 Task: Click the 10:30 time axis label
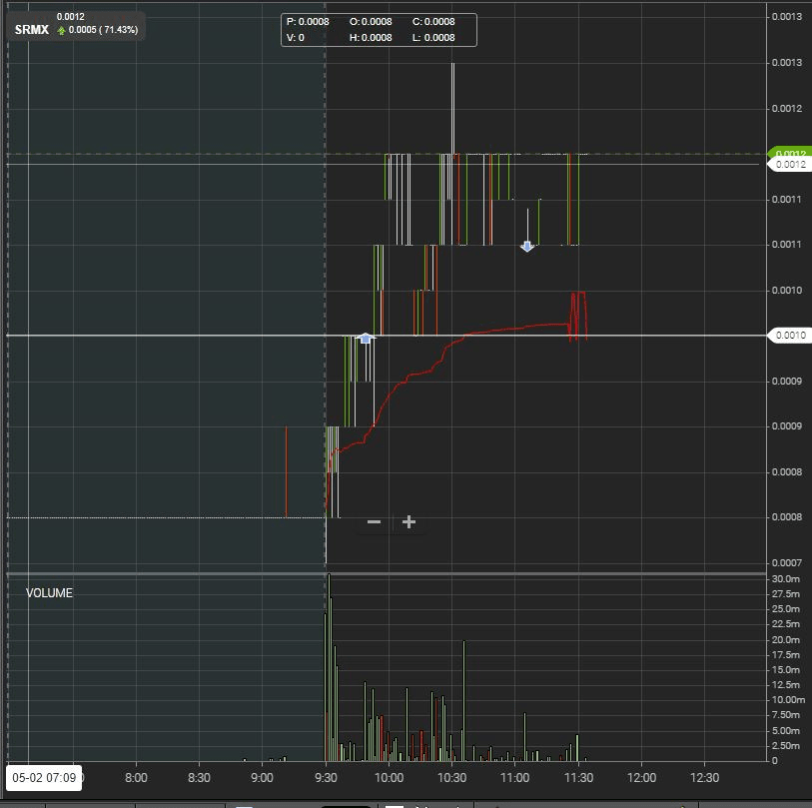point(452,778)
